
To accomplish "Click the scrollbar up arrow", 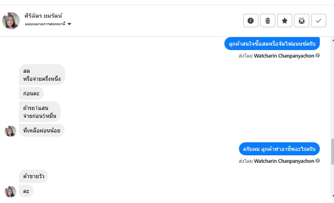I will click(332, 40).
